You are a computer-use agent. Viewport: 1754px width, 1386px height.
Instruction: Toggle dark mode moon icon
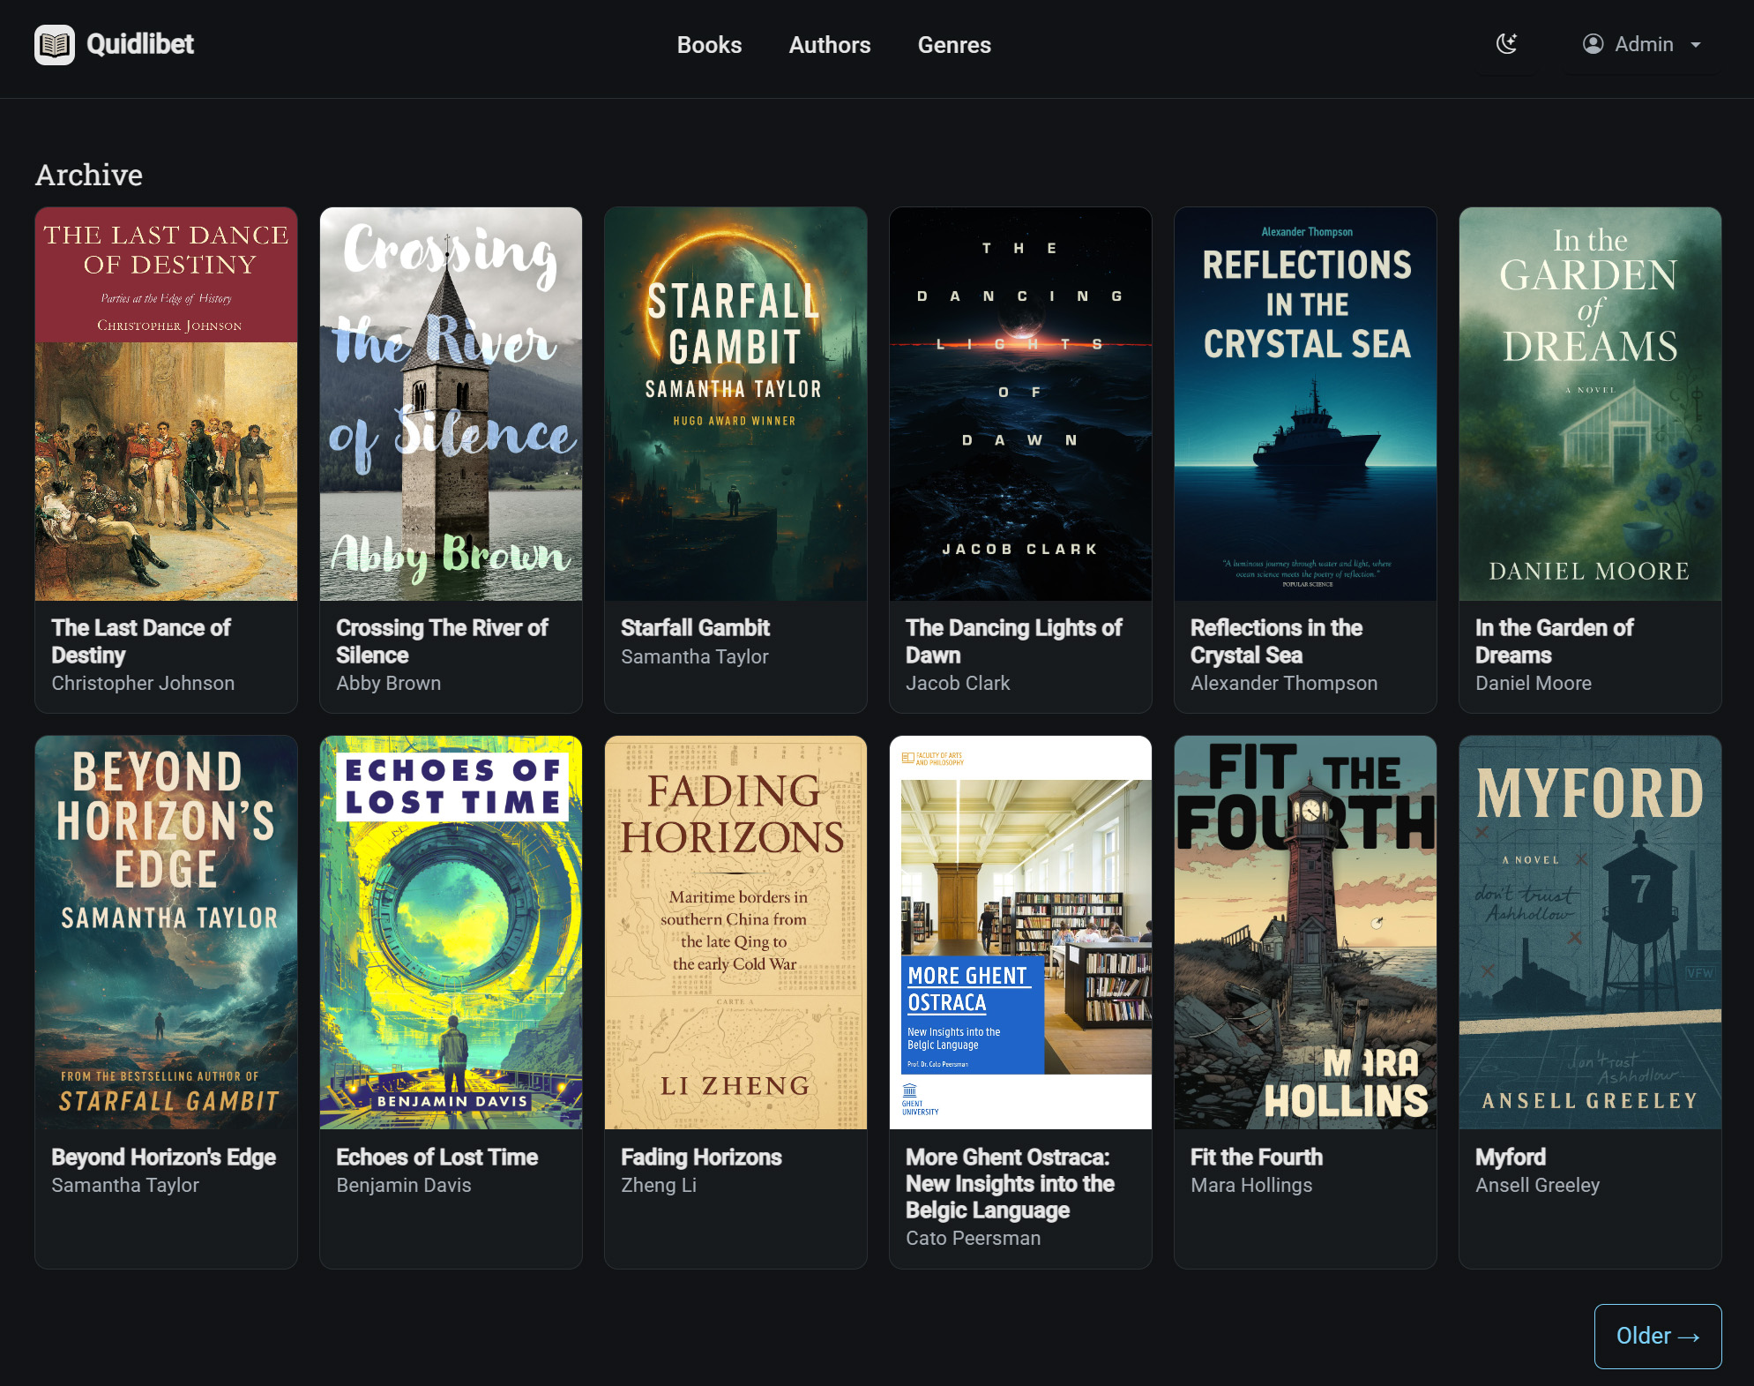1507,44
